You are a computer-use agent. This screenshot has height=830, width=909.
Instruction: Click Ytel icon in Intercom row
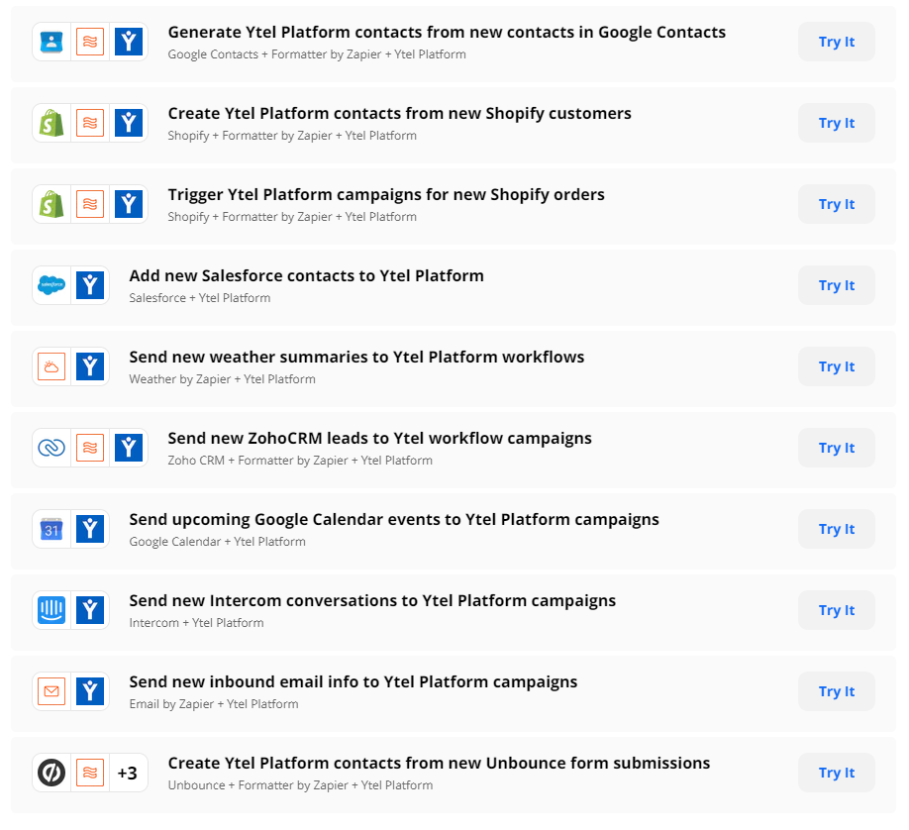point(90,610)
